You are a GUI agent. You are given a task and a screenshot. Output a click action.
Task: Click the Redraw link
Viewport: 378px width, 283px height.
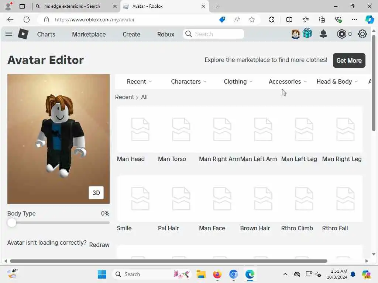click(99, 245)
